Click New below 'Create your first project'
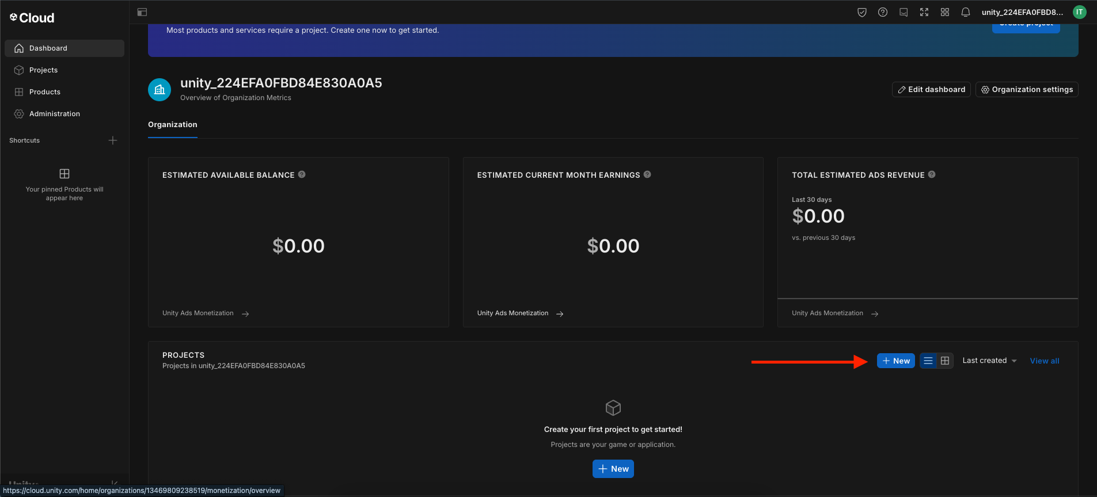This screenshot has height=497, width=1097. tap(613, 469)
